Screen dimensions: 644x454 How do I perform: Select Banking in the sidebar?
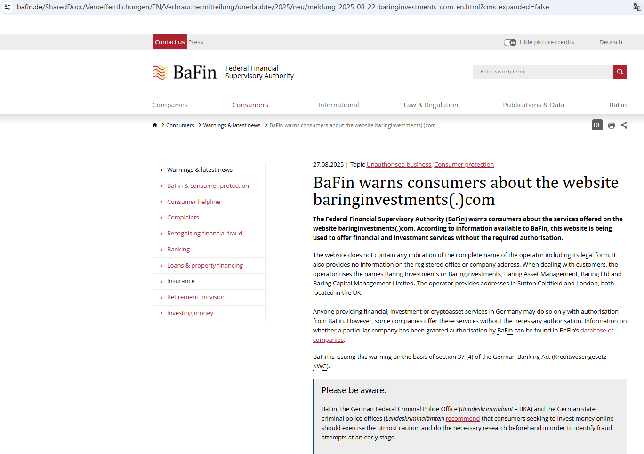point(209,250)
